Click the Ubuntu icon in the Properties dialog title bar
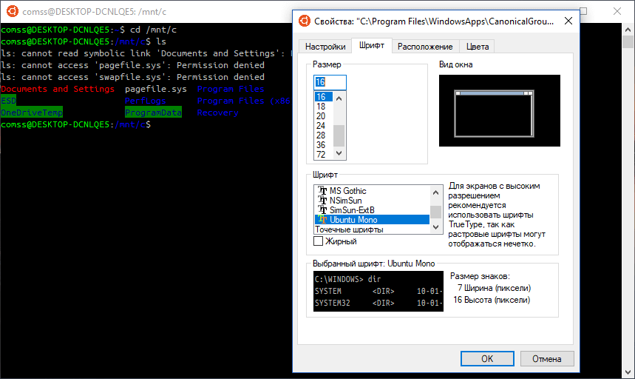This screenshot has height=379, width=635. click(304, 21)
